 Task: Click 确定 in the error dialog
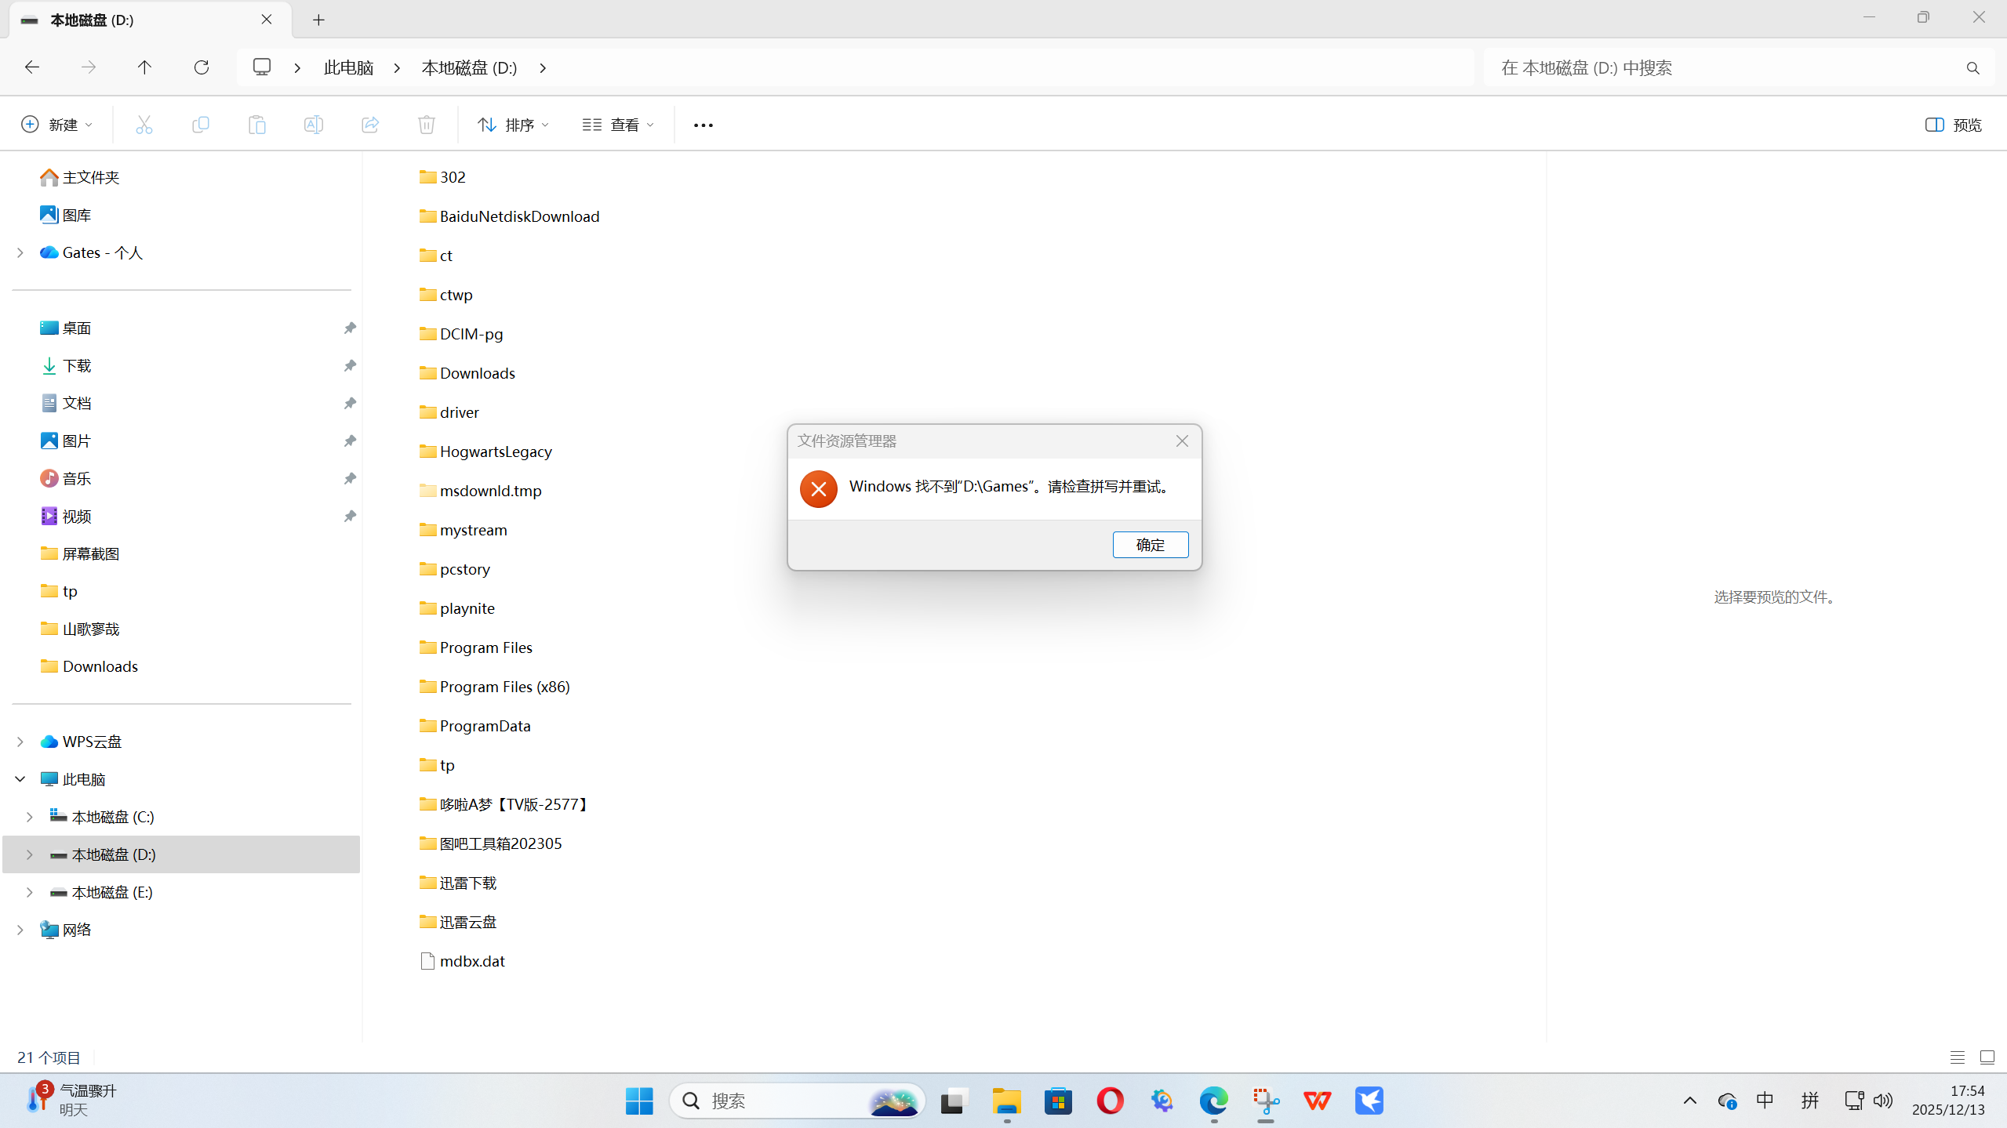coord(1150,544)
